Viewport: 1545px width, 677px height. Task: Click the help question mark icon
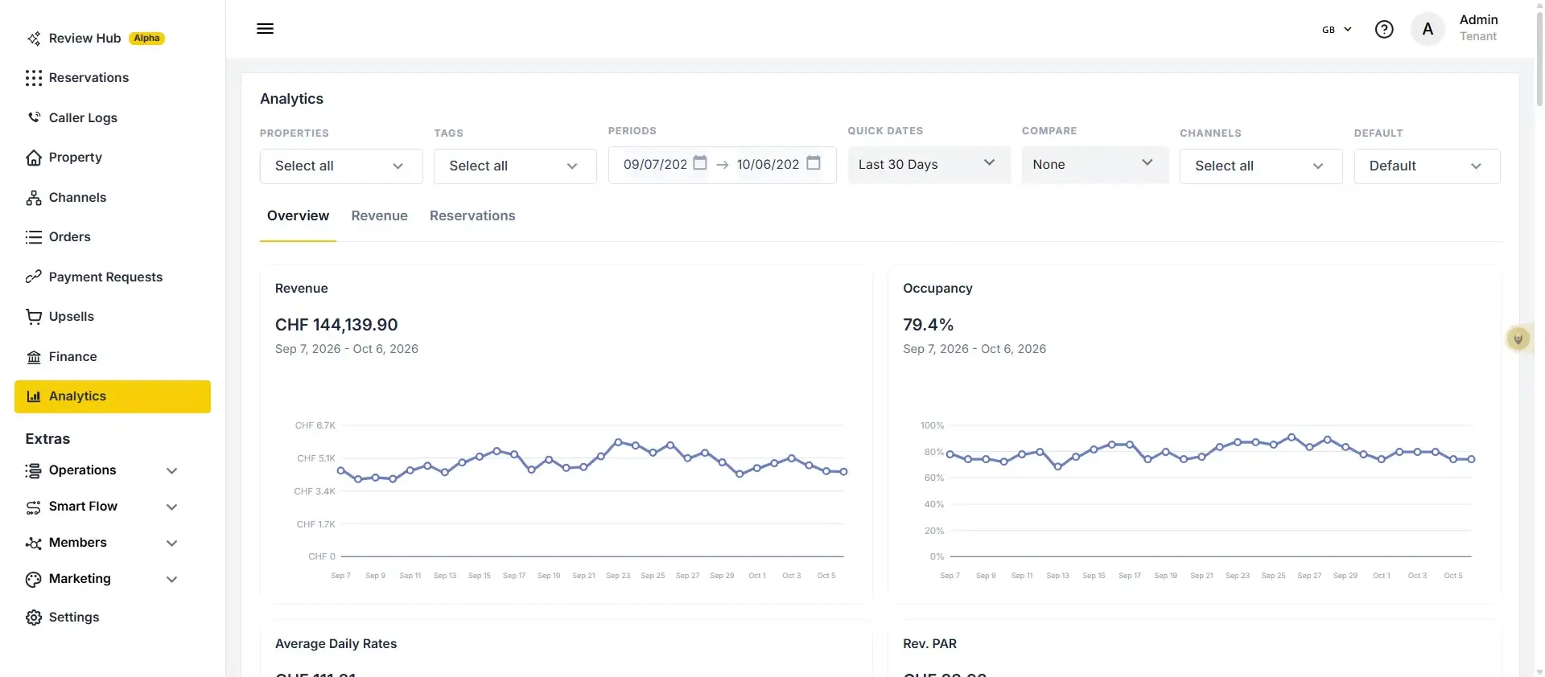pos(1384,30)
